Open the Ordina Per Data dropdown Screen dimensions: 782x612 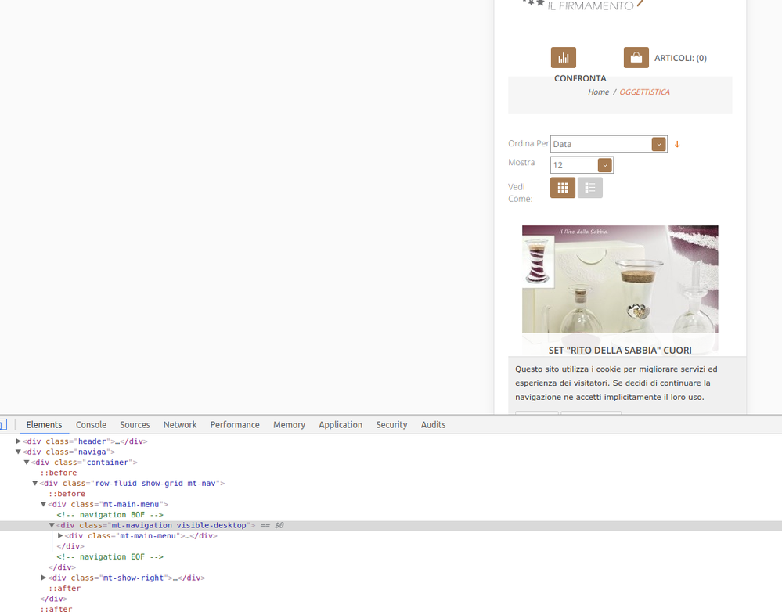(608, 144)
